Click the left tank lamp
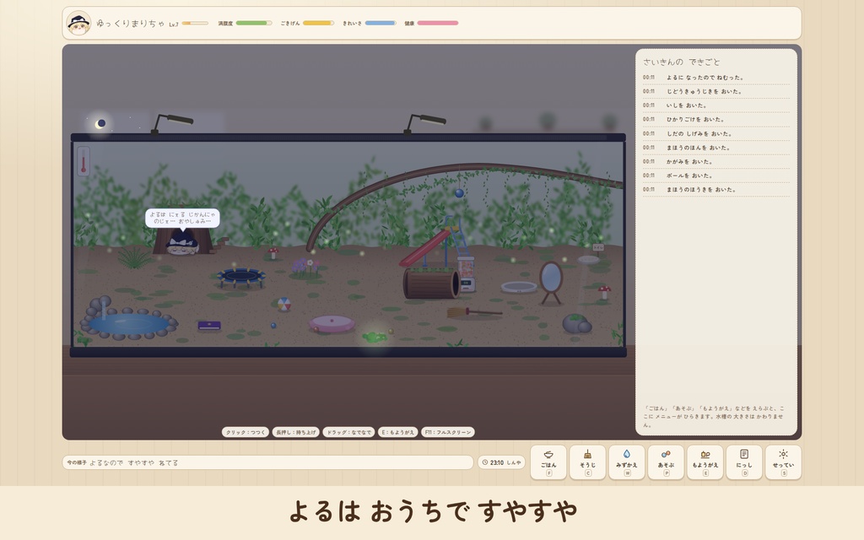Viewport: 864px width, 540px height. pyautogui.click(x=172, y=123)
